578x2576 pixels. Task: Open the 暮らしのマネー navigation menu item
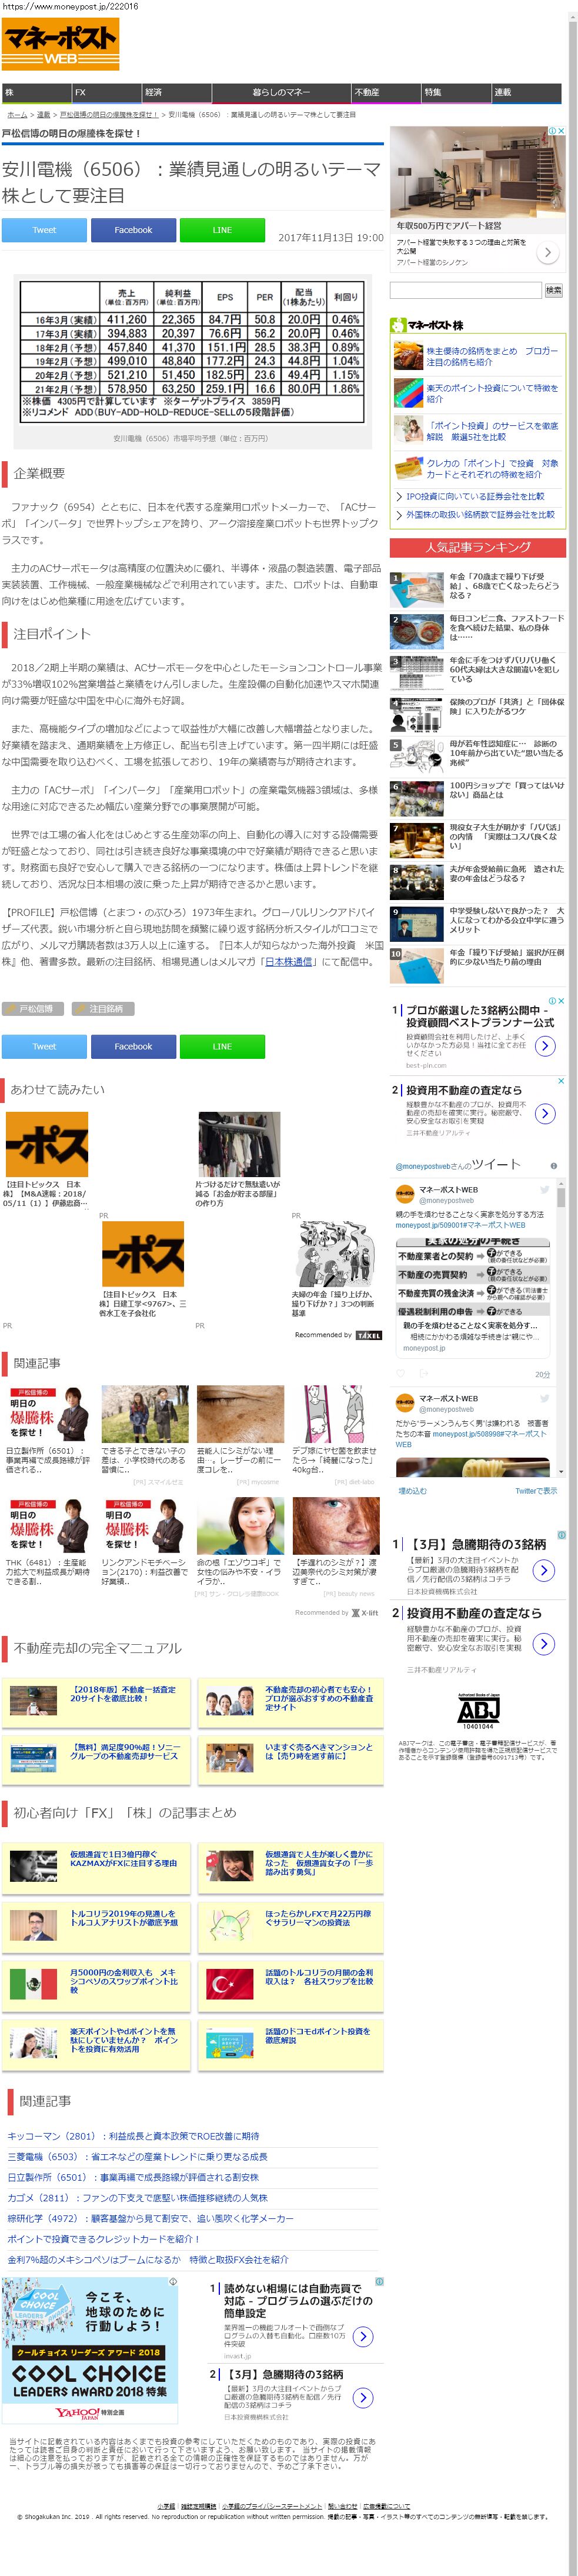point(281,93)
